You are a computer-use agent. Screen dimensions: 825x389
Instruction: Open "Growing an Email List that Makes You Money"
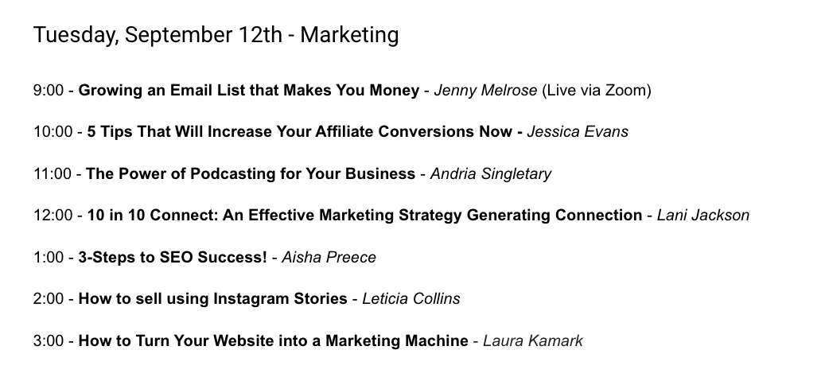point(248,91)
